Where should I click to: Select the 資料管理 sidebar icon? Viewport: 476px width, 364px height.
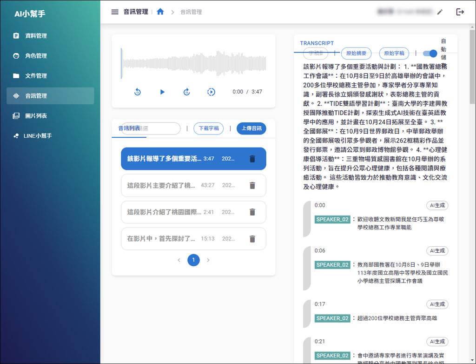[x=17, y=35]
